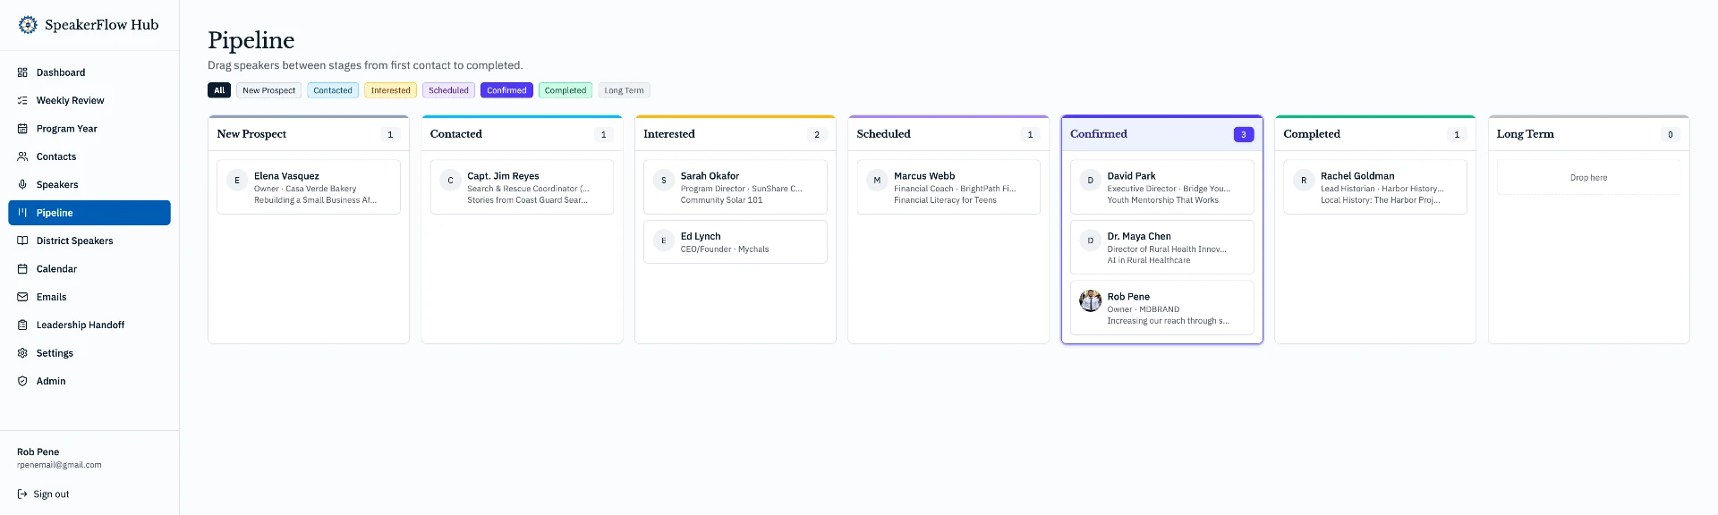Click the District Speakers book icon
1718x515 pixels.
coord(22,241)
